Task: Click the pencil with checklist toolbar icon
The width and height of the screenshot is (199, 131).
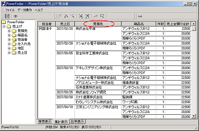Action: 102,16
